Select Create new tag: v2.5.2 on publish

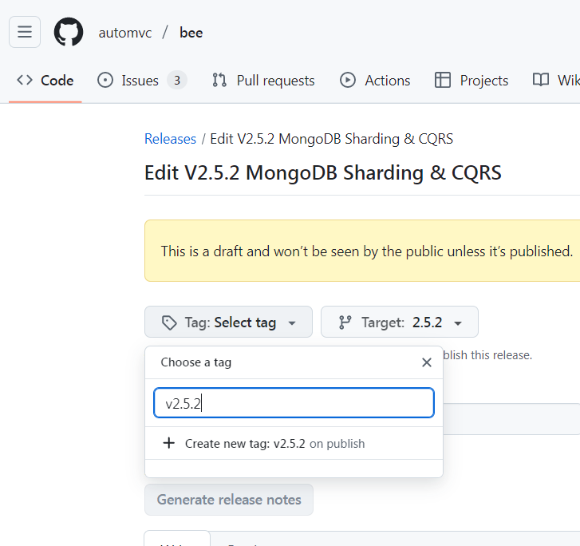pos(294,443)
